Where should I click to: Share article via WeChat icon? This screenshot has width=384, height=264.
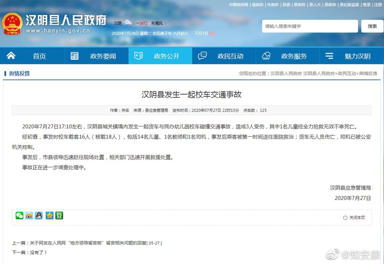coord(19,215)
